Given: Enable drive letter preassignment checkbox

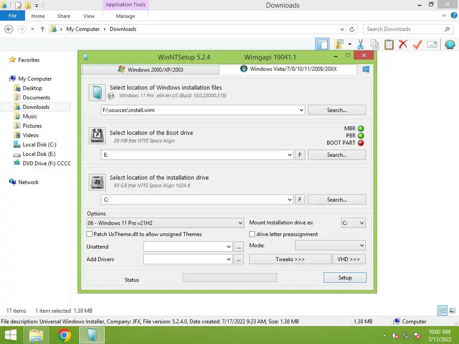Looking at the screenshot, I should (x=252, y=234).
